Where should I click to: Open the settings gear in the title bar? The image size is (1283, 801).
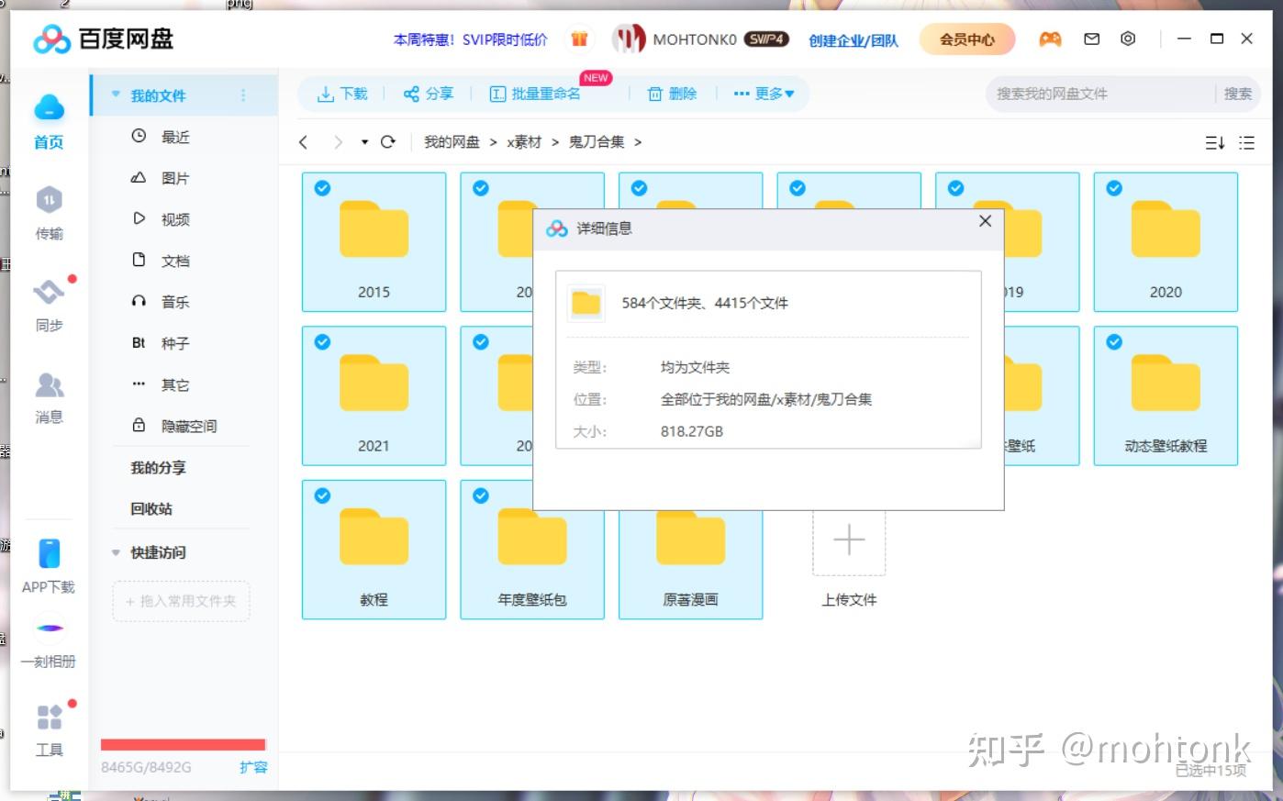click(1128, 39)
